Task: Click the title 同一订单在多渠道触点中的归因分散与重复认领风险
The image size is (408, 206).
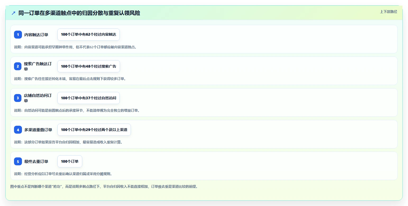Action: click(79, 13)
